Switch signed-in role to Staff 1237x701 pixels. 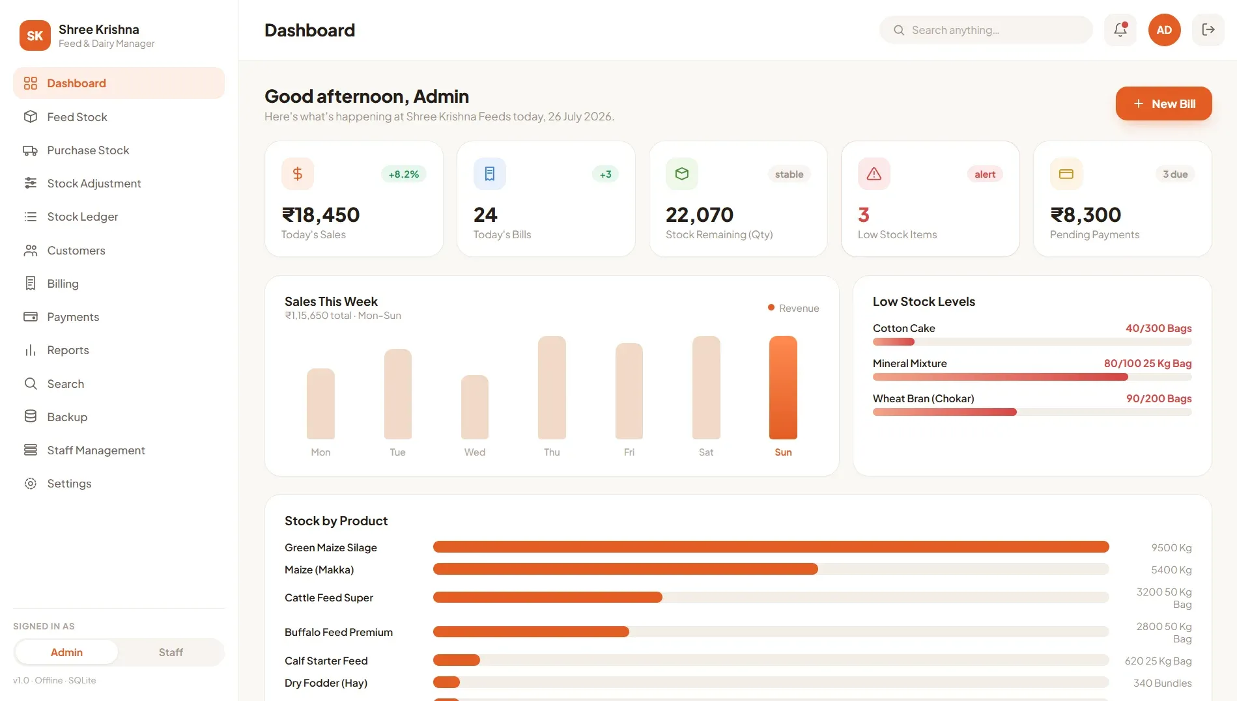(171, 652)
